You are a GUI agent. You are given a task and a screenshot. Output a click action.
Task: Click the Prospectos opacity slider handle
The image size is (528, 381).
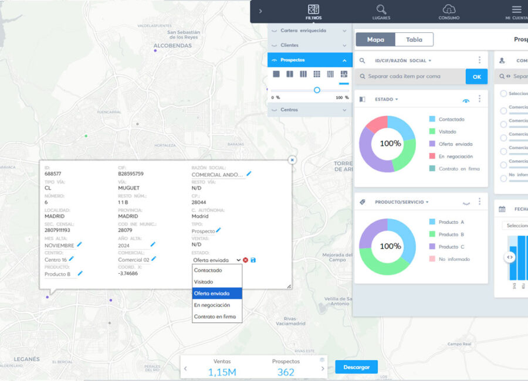click(x=317, y=90)
